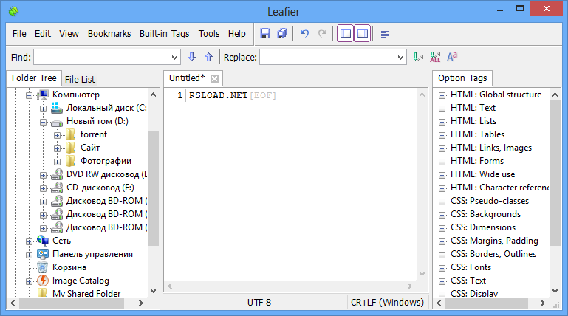
Task: Expand the Локальный диск (C:) node
Action: [43, 109]
